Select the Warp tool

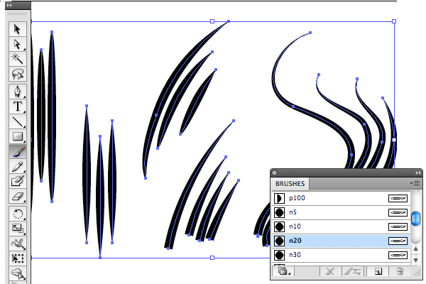coord(18,244)
